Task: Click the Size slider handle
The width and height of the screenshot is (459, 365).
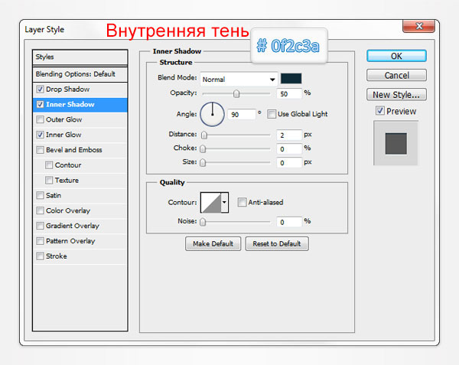Action: [203, 162]
